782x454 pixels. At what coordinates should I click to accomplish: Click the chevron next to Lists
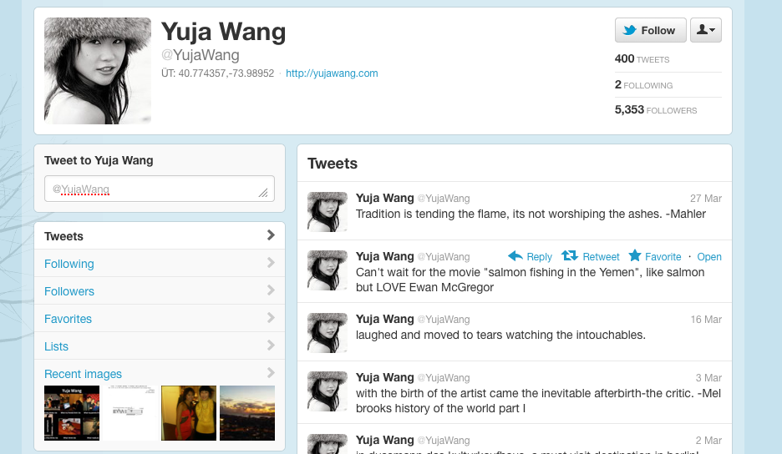coord(271,345)
